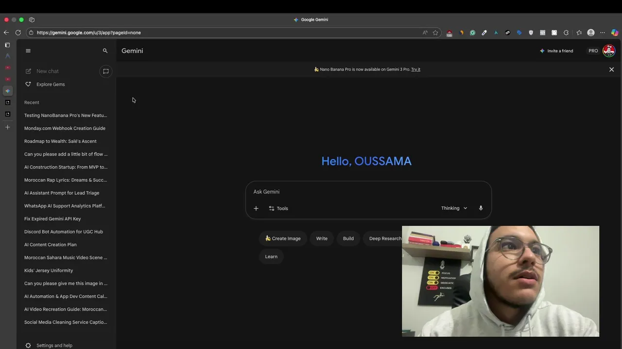Click the site info icon beside URL
This screenshot has height=349, width=622.
coord(31,32)
